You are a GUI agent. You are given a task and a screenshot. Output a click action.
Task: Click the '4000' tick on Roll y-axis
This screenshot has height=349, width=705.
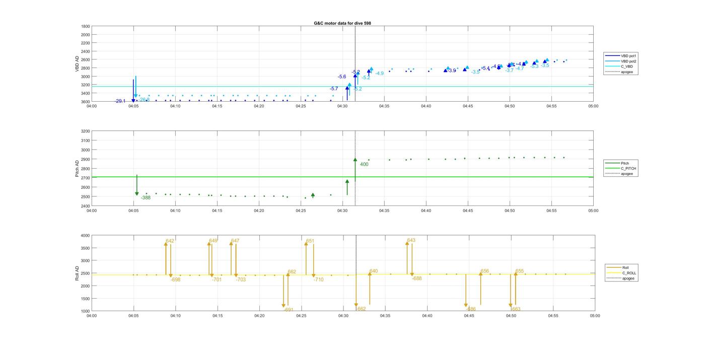click(86, 236)
